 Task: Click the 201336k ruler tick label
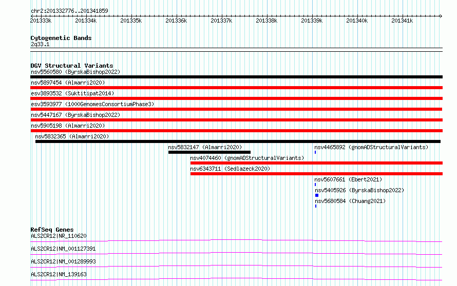click(176, 21)
